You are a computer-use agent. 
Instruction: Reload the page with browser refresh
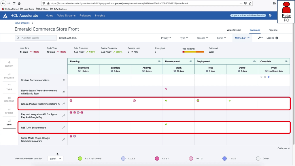pyautogui.click(x=14, y=3)
